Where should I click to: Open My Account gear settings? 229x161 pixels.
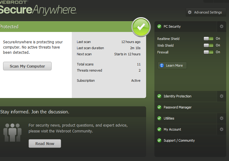222,129
